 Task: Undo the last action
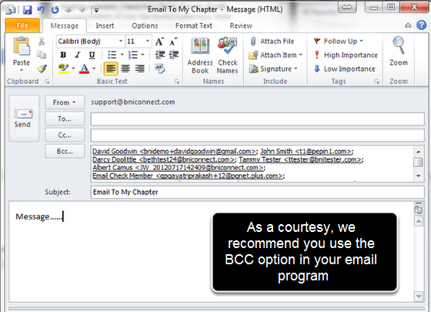pos(41,10)
